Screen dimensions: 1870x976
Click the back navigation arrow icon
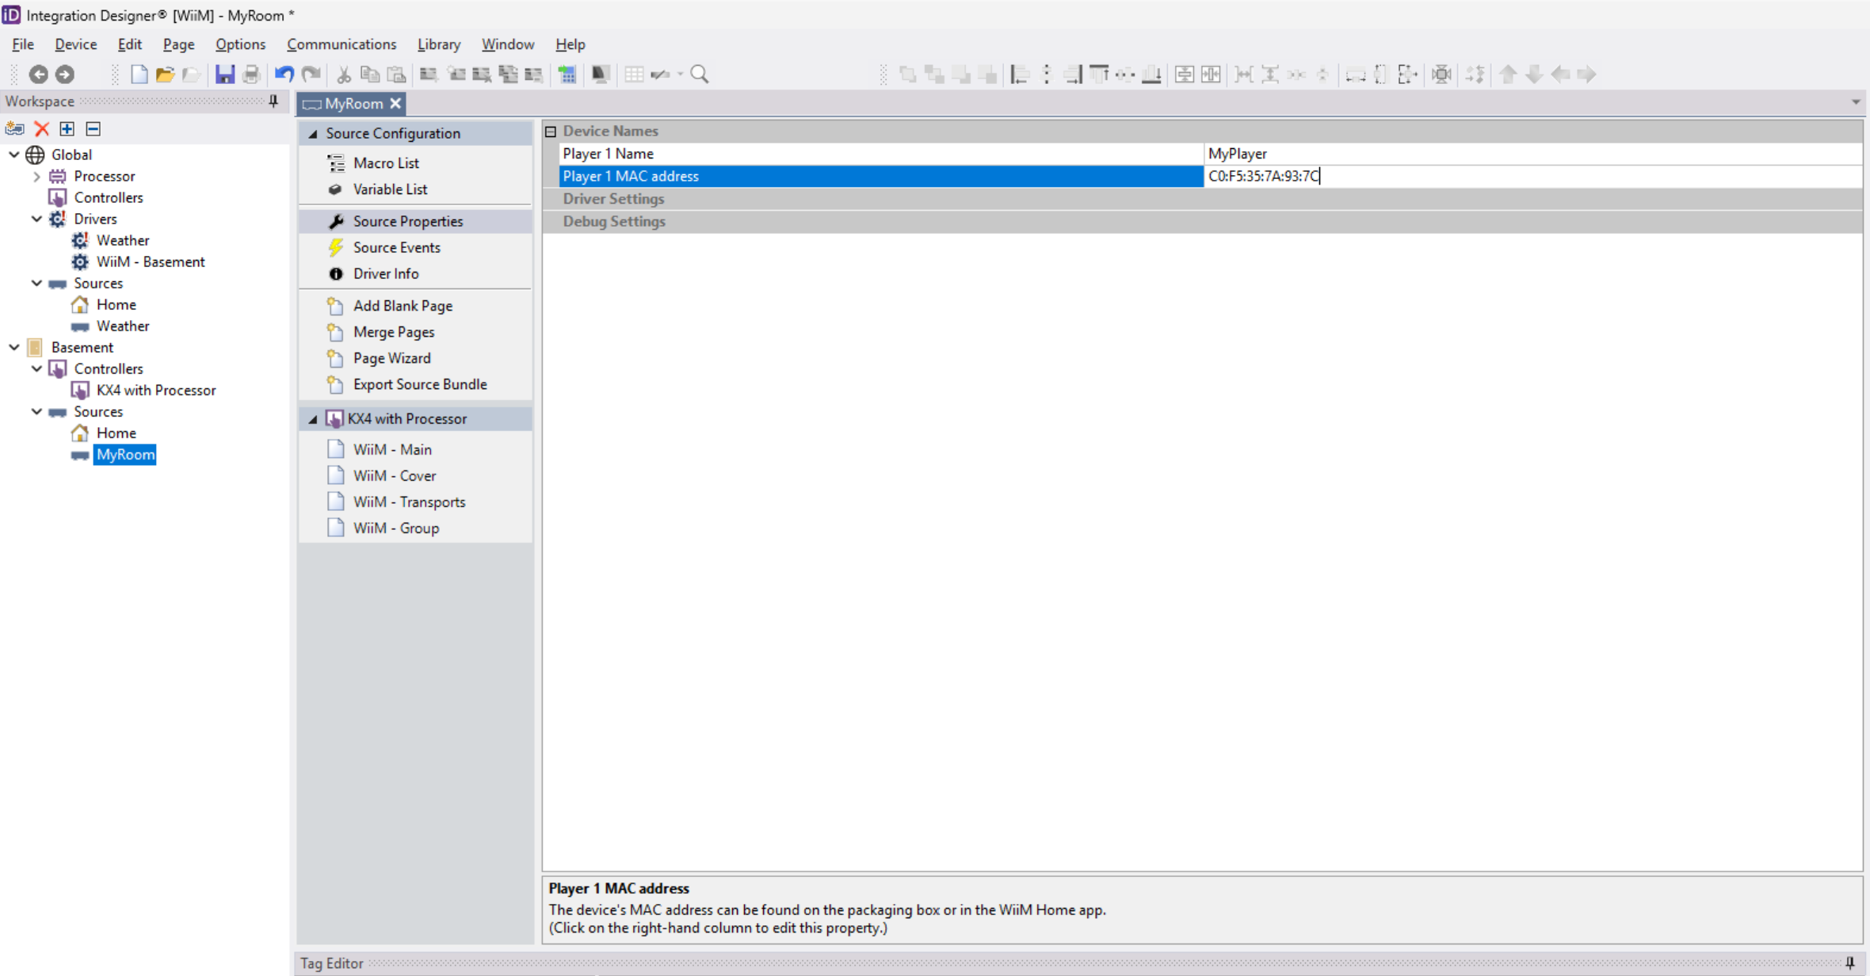(x=38, y=74)
